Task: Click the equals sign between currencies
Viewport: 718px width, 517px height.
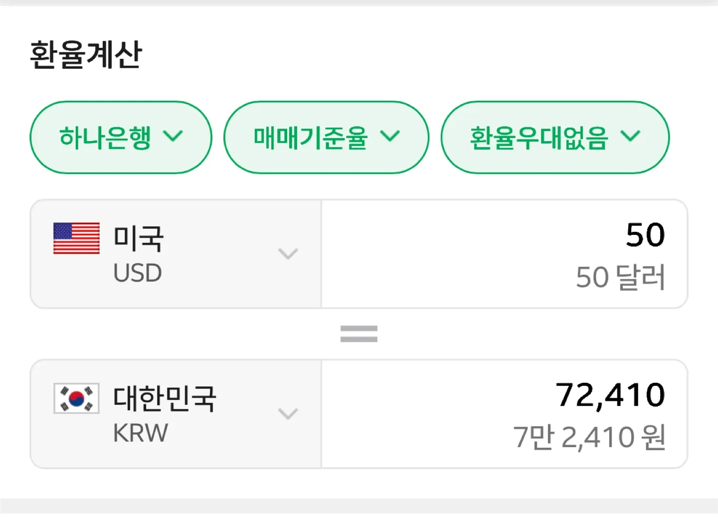Action: [x=359, y=334]
